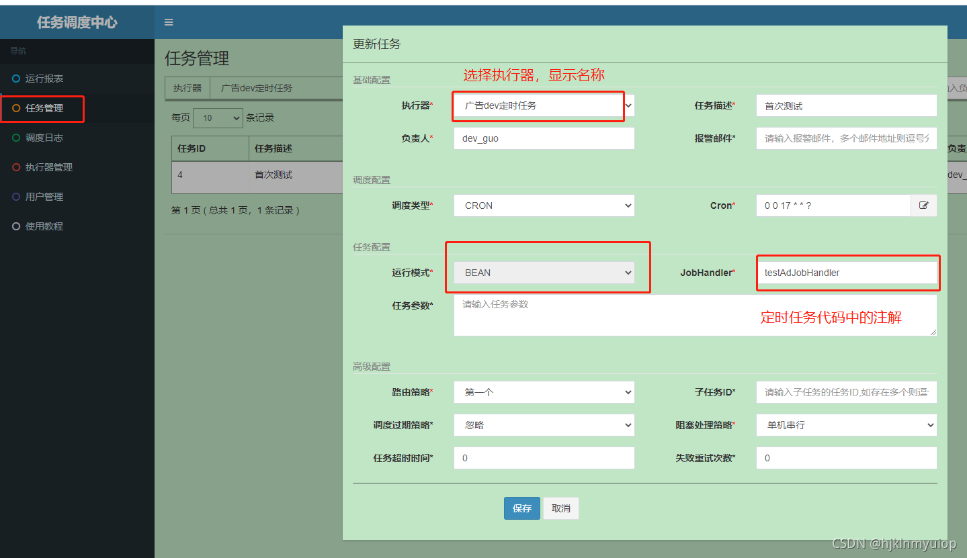The width and height of the screenshot is (967, 558).
Task: Click the 失败重试次数 input field
Action: [x=847, y=458]
